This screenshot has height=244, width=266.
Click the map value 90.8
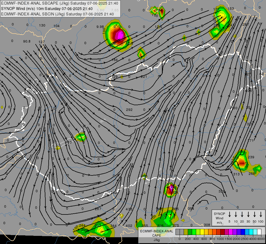click(27, 41)
